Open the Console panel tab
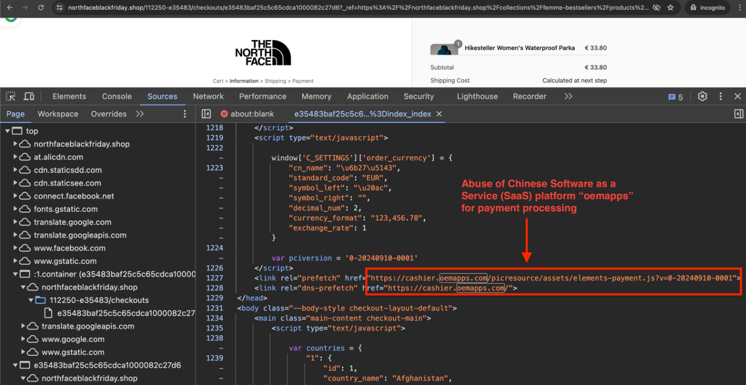This screenshot has height=385, width=746. click(117, 96)
